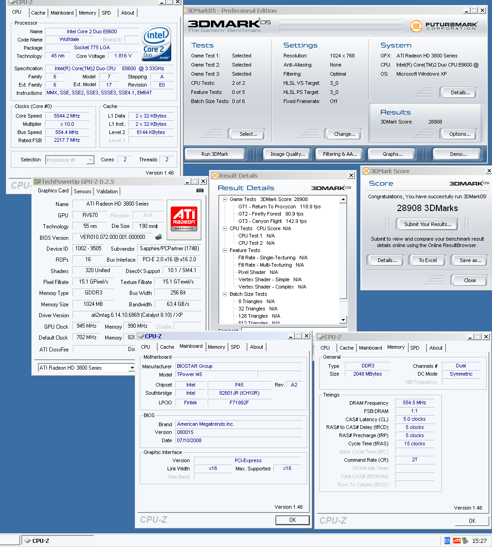Click the taskbar clock showing 15:27
The width and height of the screenshot is (492, 547).
479,541
